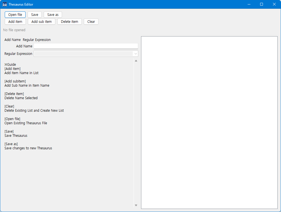281x212 pixels.
Task: Click the Thesaurus Editor app icon in title bar
Action: [x=5, y=4]
